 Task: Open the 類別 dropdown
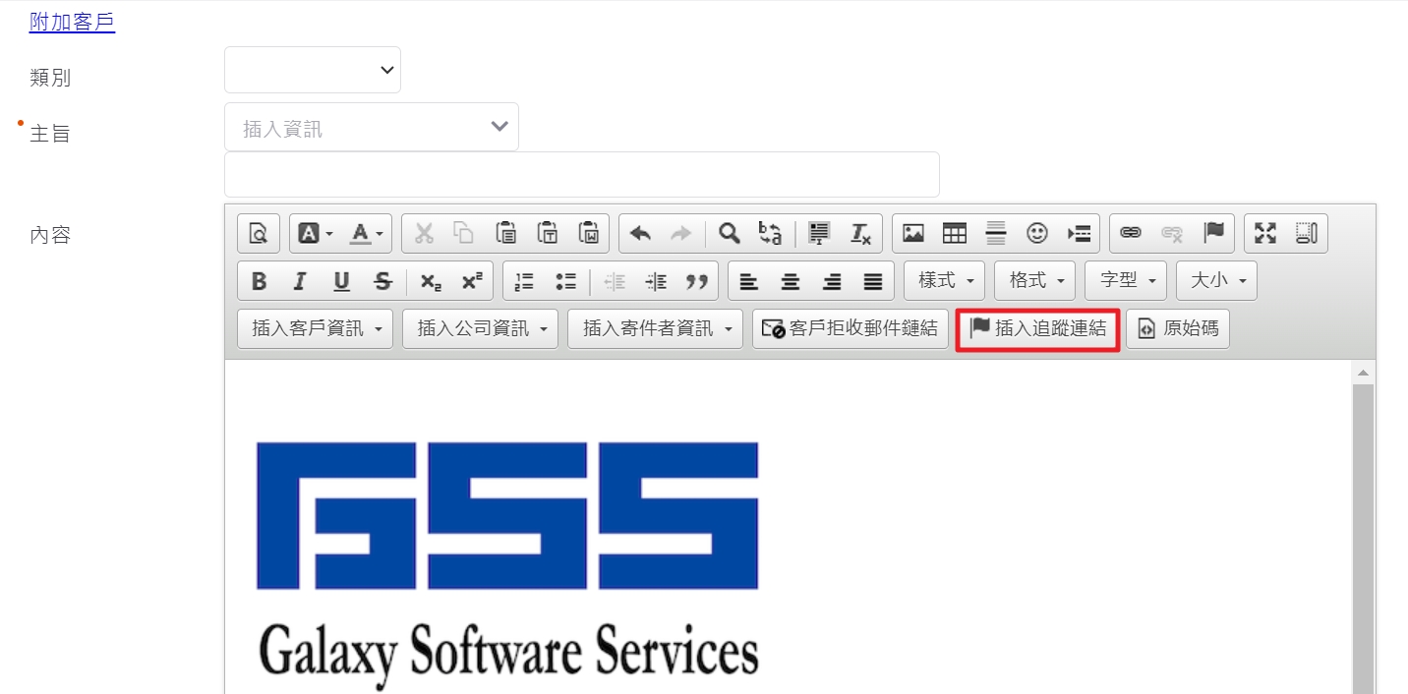[313, 70]
